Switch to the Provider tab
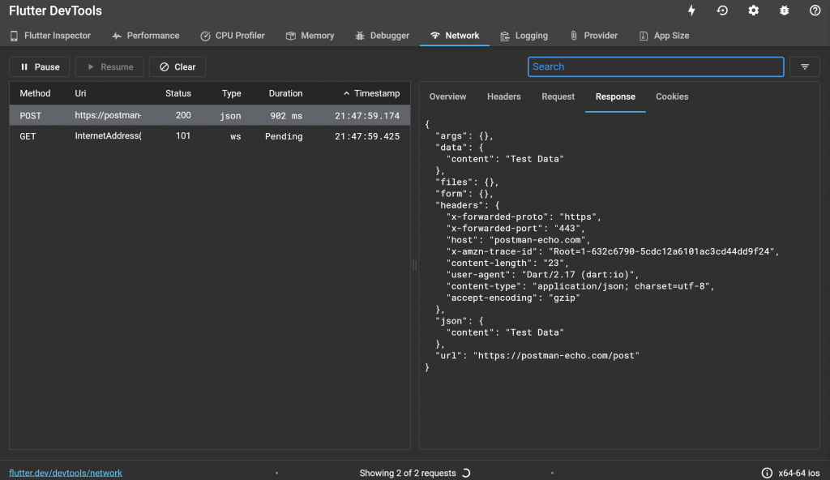 pyautogui.click(x=593, y=36)
